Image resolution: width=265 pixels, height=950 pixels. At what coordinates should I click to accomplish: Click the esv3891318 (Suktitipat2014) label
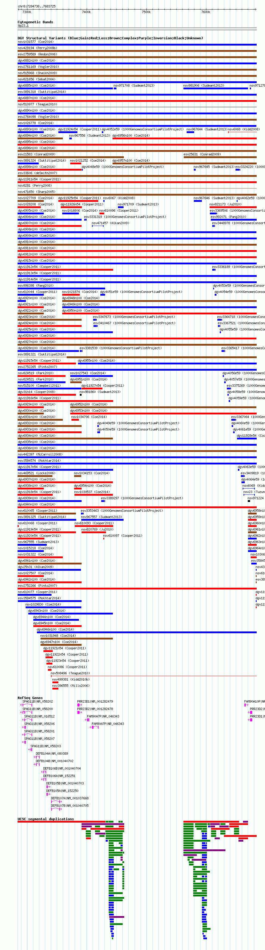click(42, 92)
